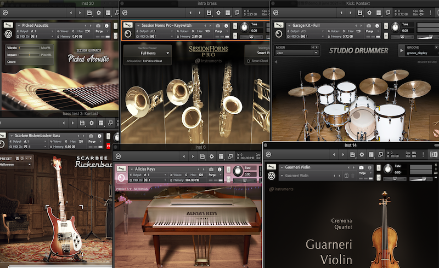Image resolution: width=439 pixels, height=268 pixels.
Task: Open the wrench edit icon for Picked Acoustic
Action: click(9, 26)
